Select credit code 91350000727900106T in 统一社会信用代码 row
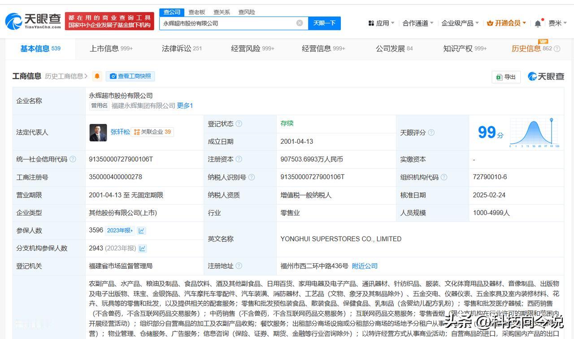Viewport: 574px width, 339px height. click(121, 159)
